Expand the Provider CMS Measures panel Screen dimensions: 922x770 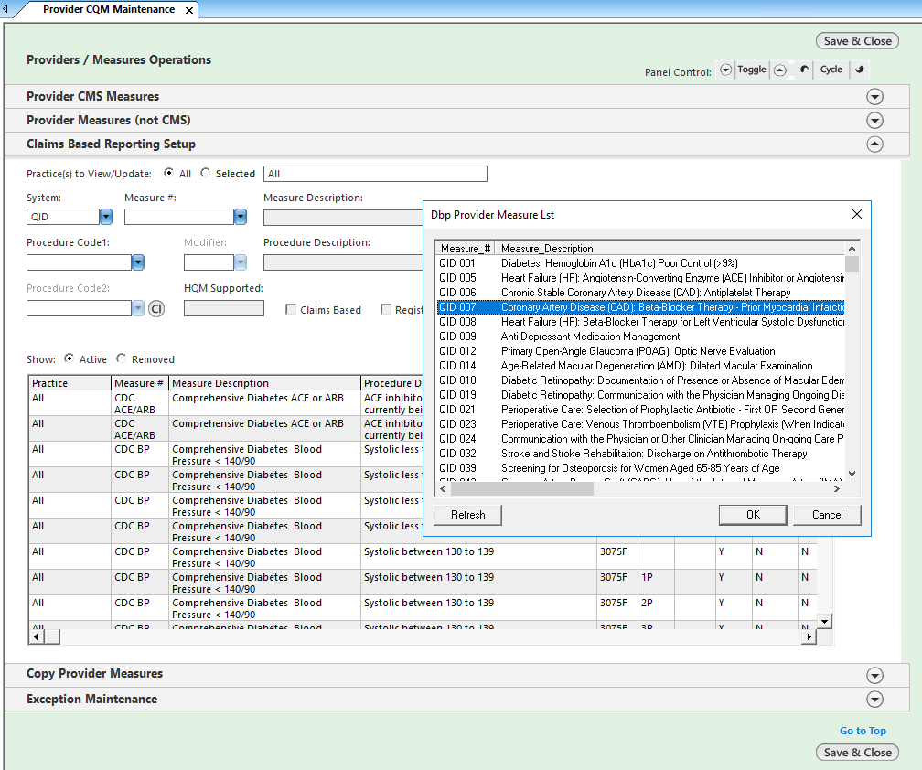click(x=874, y=97)
